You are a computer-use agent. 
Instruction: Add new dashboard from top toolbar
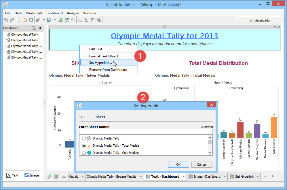click(x=67, y=20)
